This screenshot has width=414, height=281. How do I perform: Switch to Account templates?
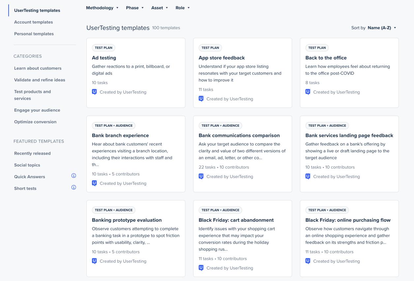pyautogui.click(x=34, y=22)
